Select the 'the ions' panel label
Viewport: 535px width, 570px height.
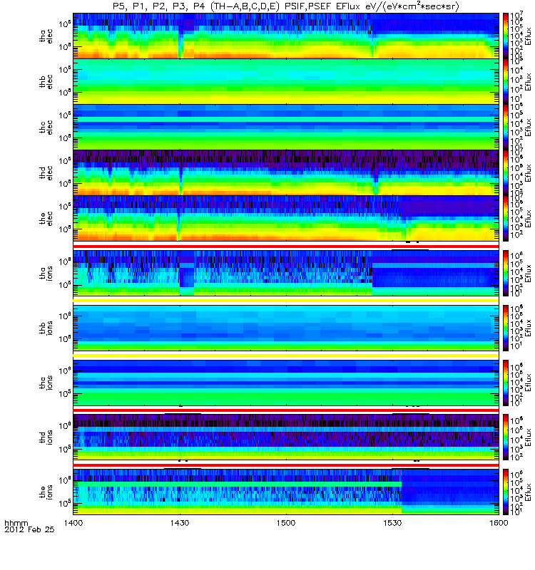(46, 492)
